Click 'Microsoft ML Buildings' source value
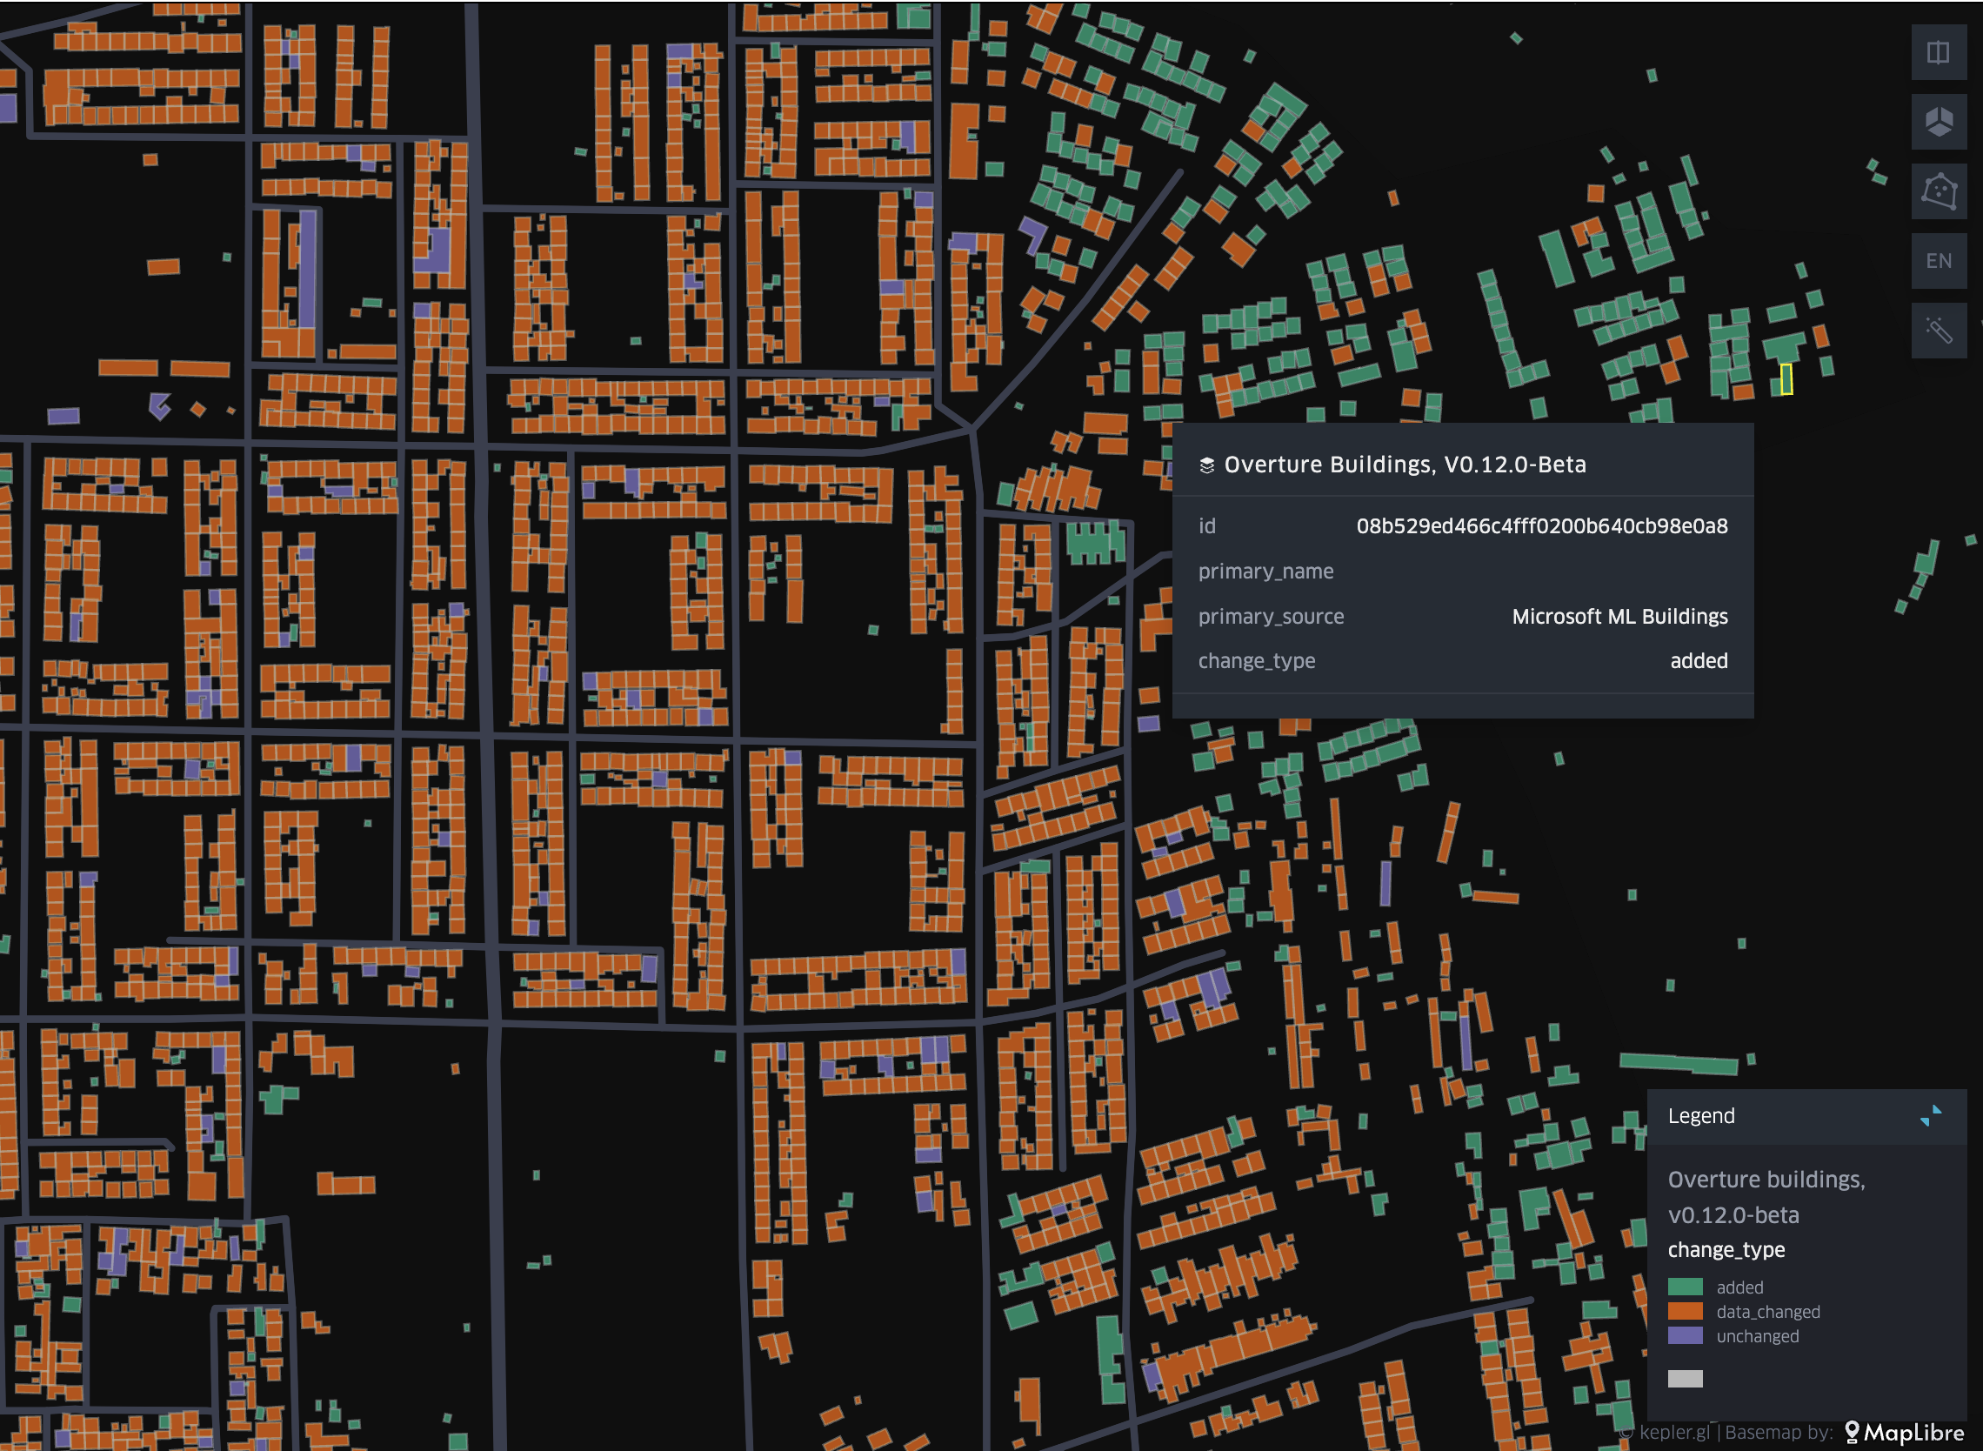Screen dimensions: 1983x1451 [1619, 617]
